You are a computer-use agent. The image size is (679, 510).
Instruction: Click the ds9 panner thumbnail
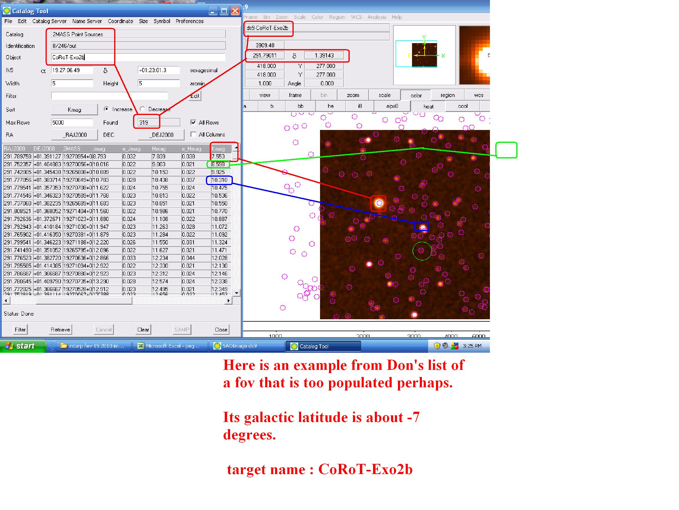click(x=425, y=55)
